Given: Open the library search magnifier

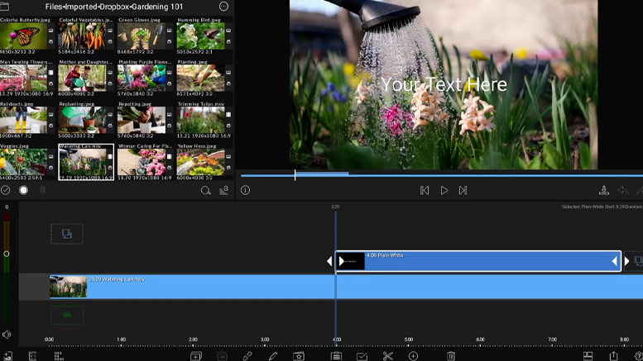Looking at the screenshot, I should tap(205, 190).
